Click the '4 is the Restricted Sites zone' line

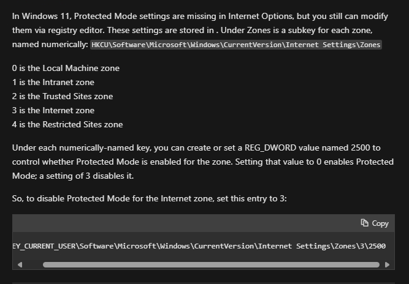[x=67, y=124]
